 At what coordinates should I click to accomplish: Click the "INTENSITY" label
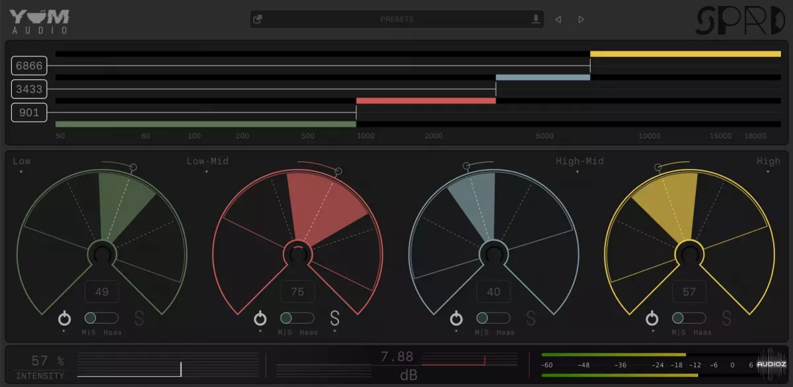(x=40, y=376)
